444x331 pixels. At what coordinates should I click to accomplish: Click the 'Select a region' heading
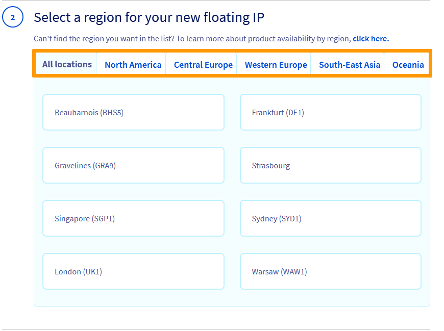(x=149, y=17)
